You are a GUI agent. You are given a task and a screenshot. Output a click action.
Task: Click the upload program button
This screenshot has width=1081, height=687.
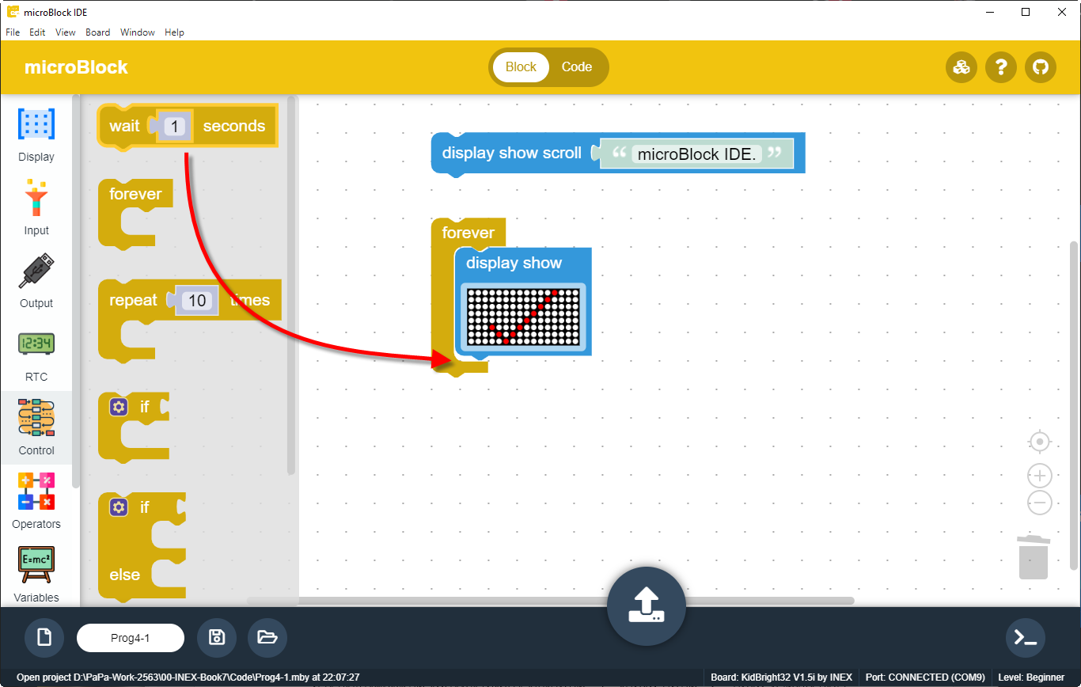coord(646,605)
